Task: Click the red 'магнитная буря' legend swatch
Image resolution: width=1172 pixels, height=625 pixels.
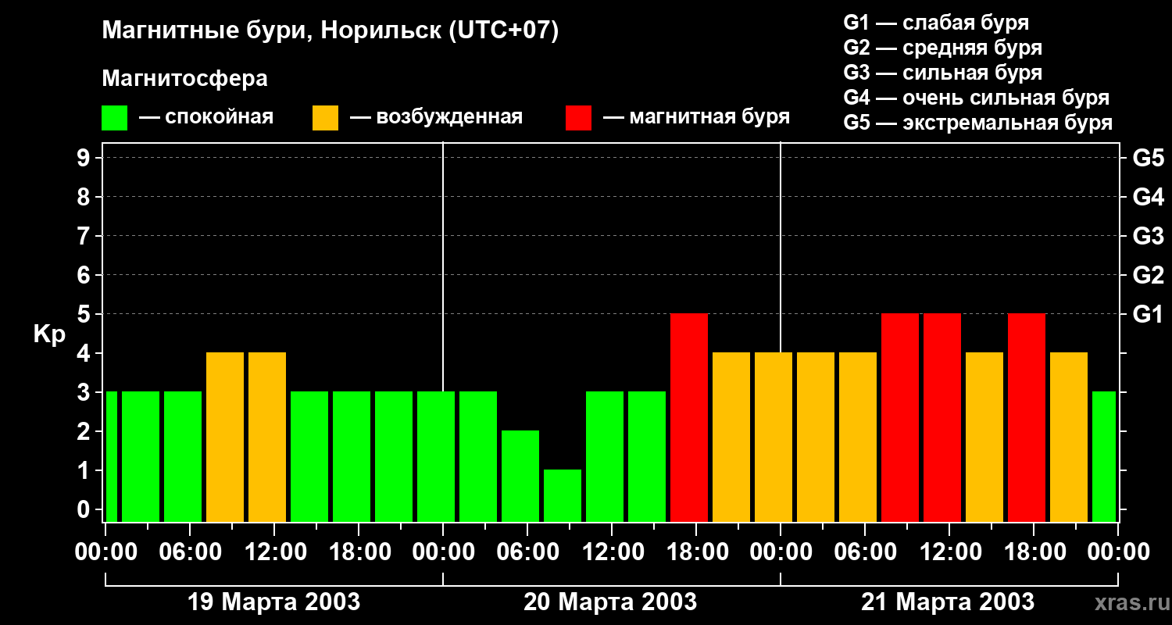Action: tap(579, 118)
